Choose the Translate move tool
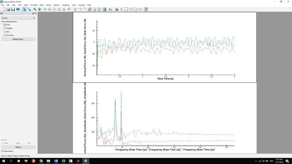 coord(40,9)
